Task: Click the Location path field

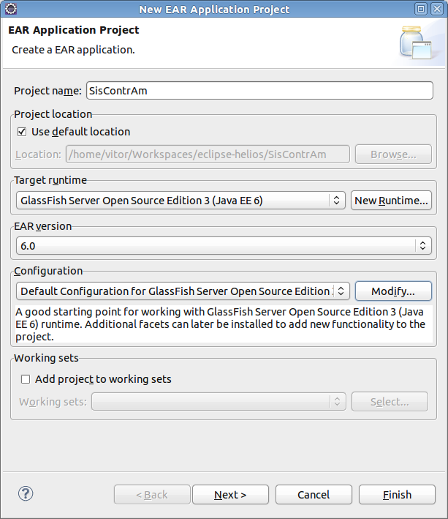Action: click(208, 154)
